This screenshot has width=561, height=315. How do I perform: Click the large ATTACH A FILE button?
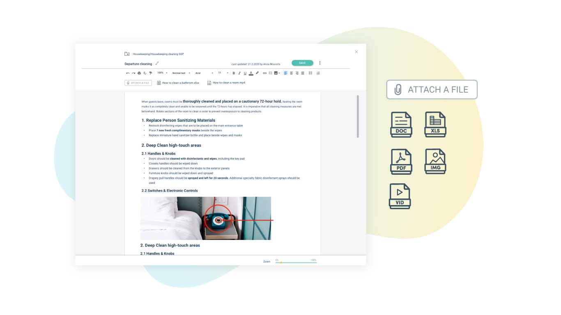[432, 89]
